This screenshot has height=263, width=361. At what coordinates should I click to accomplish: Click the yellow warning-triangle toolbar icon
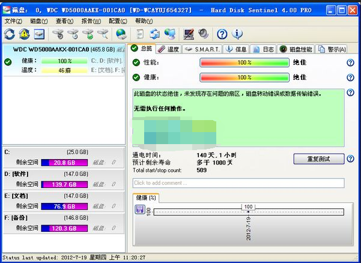point(25,34)
